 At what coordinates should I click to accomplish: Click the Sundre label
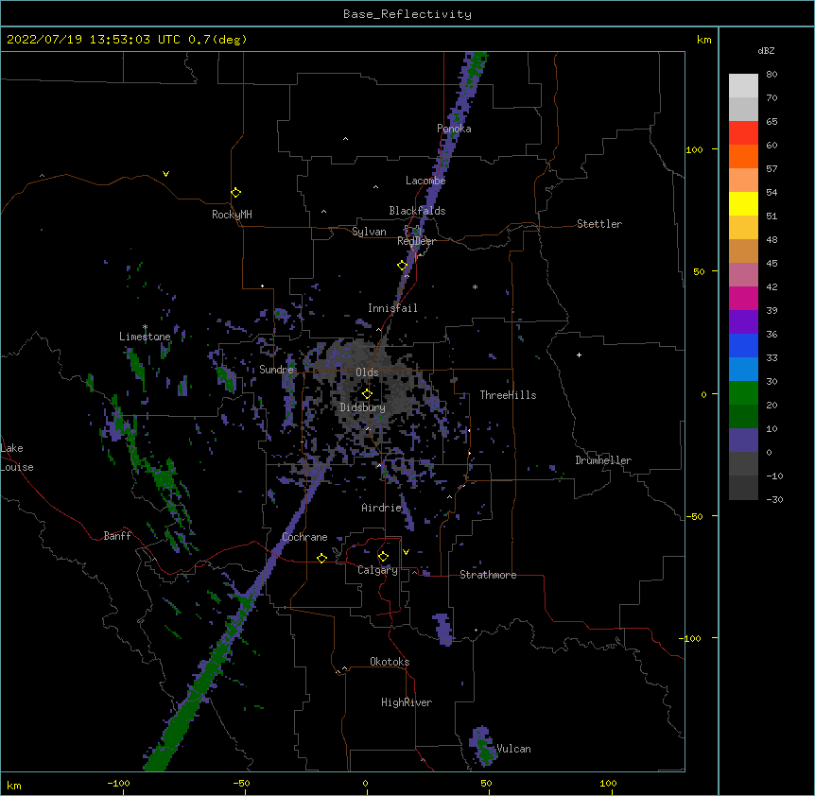pos(276,370)
